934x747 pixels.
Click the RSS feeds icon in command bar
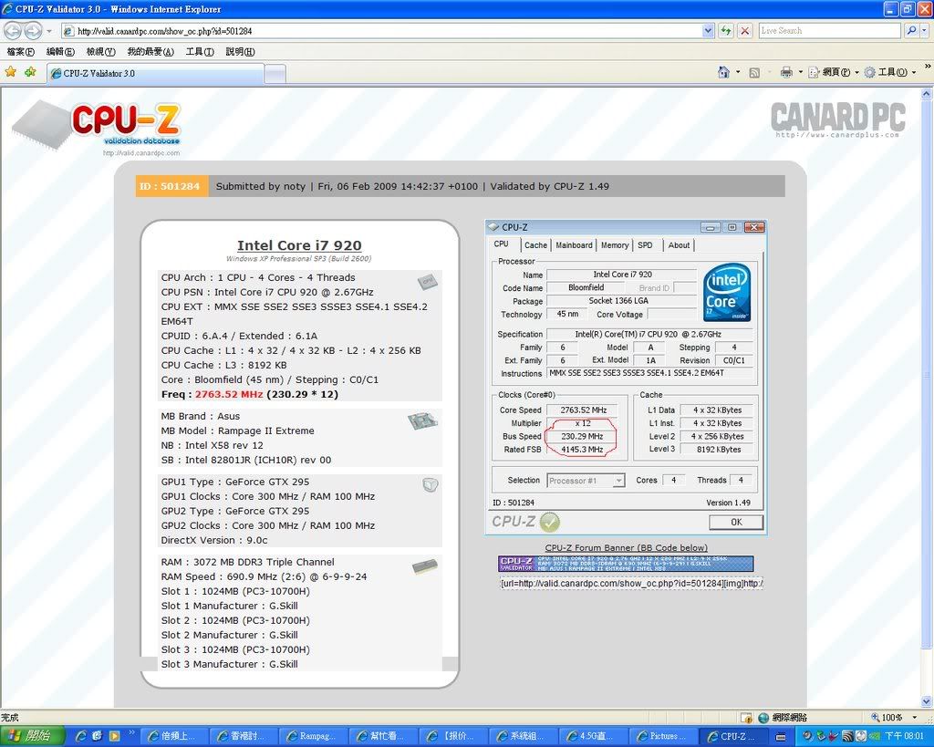(754, 73)
